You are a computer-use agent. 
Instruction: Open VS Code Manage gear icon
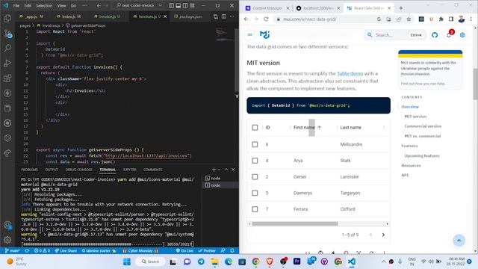pos(7,240)
